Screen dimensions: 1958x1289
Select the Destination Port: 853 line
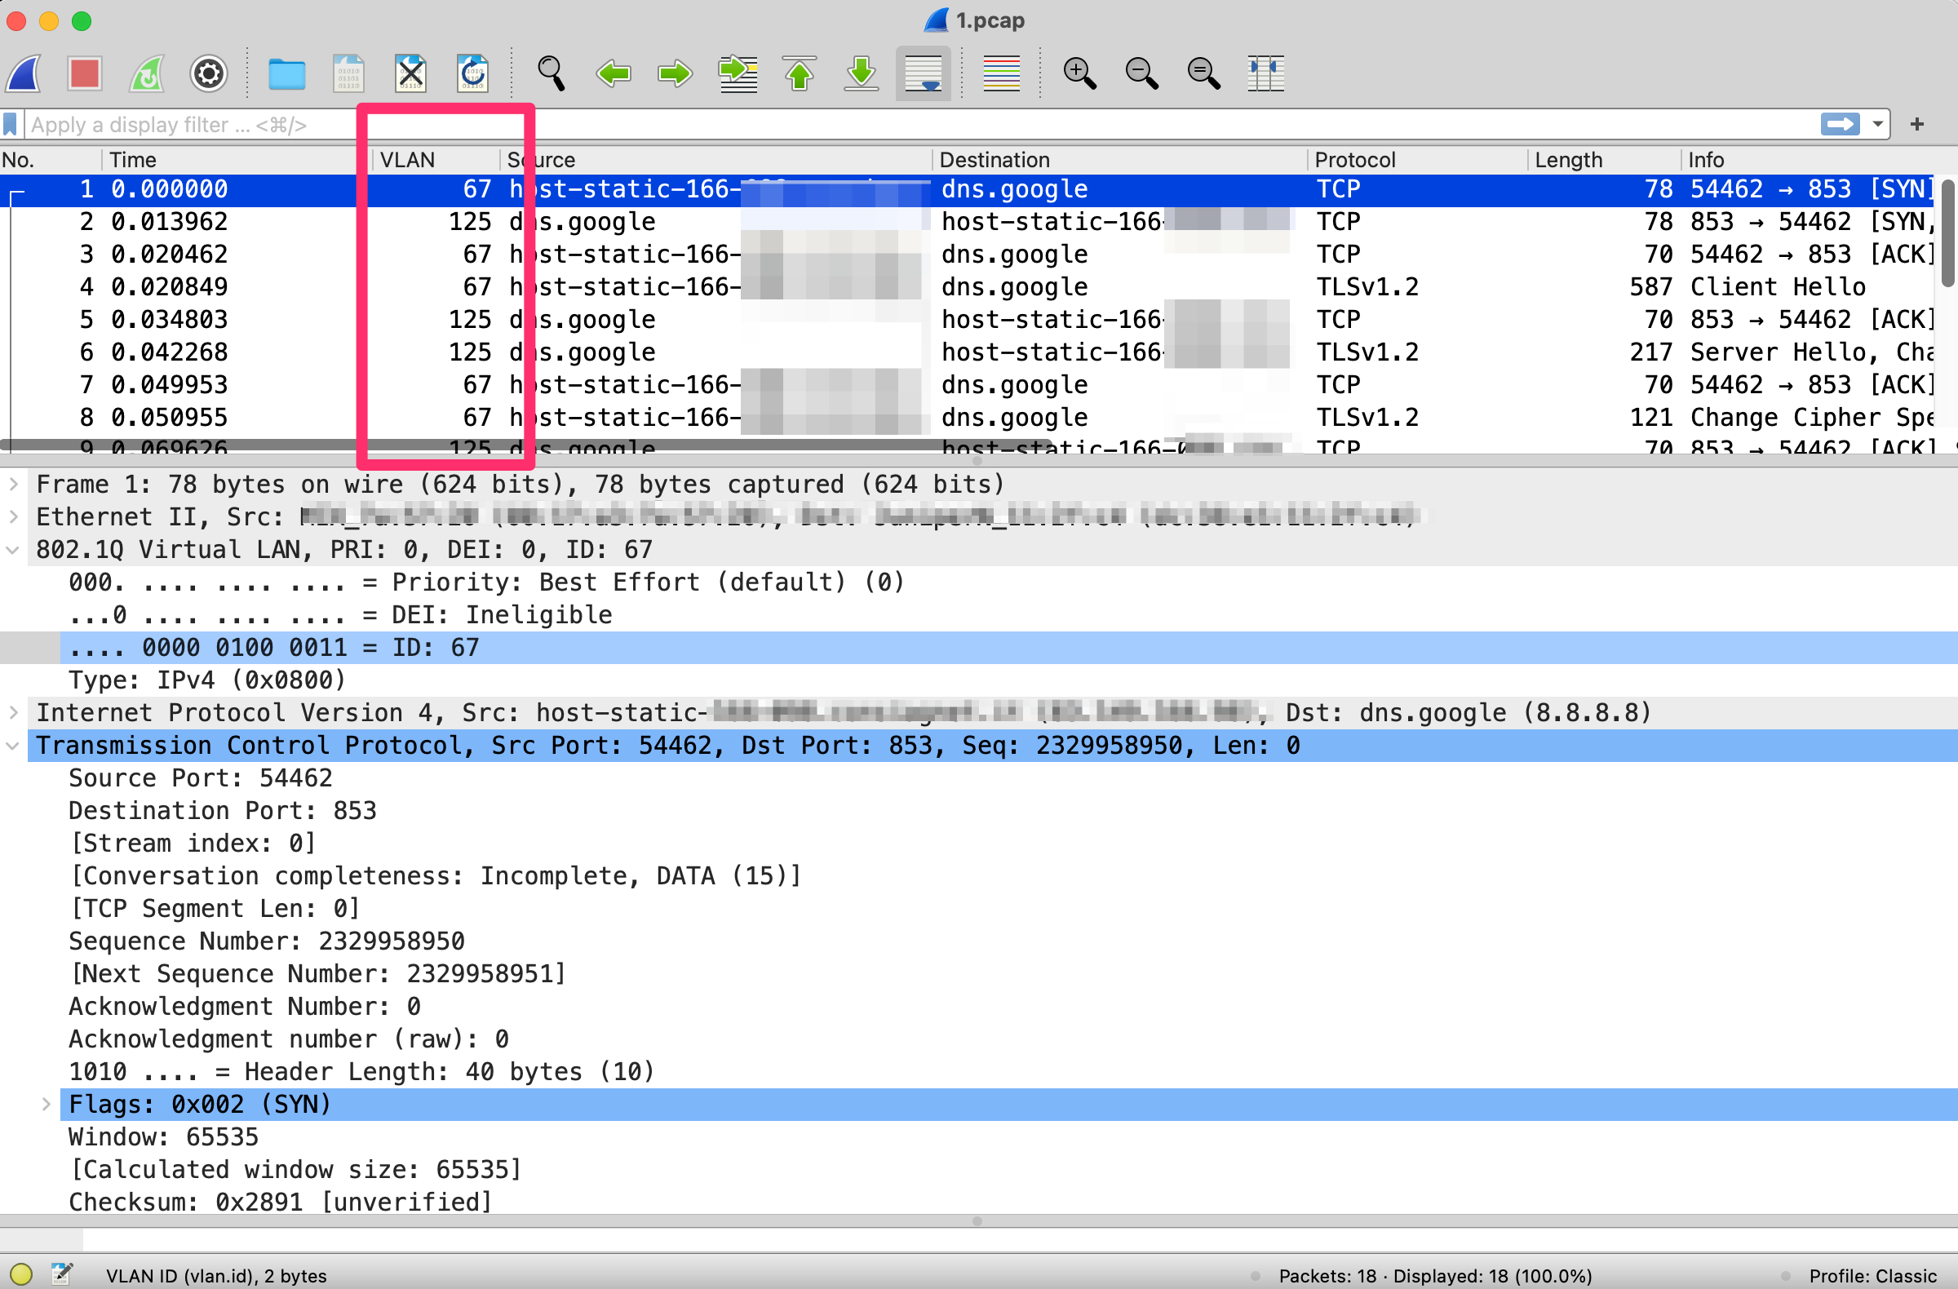click(x=1008, y=810)
